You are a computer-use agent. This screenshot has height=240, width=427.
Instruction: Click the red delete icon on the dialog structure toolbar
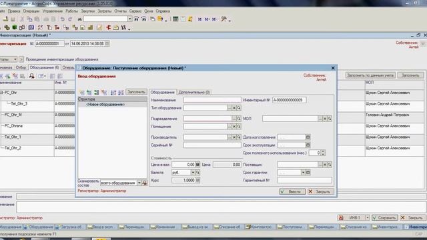pos(104,93)
